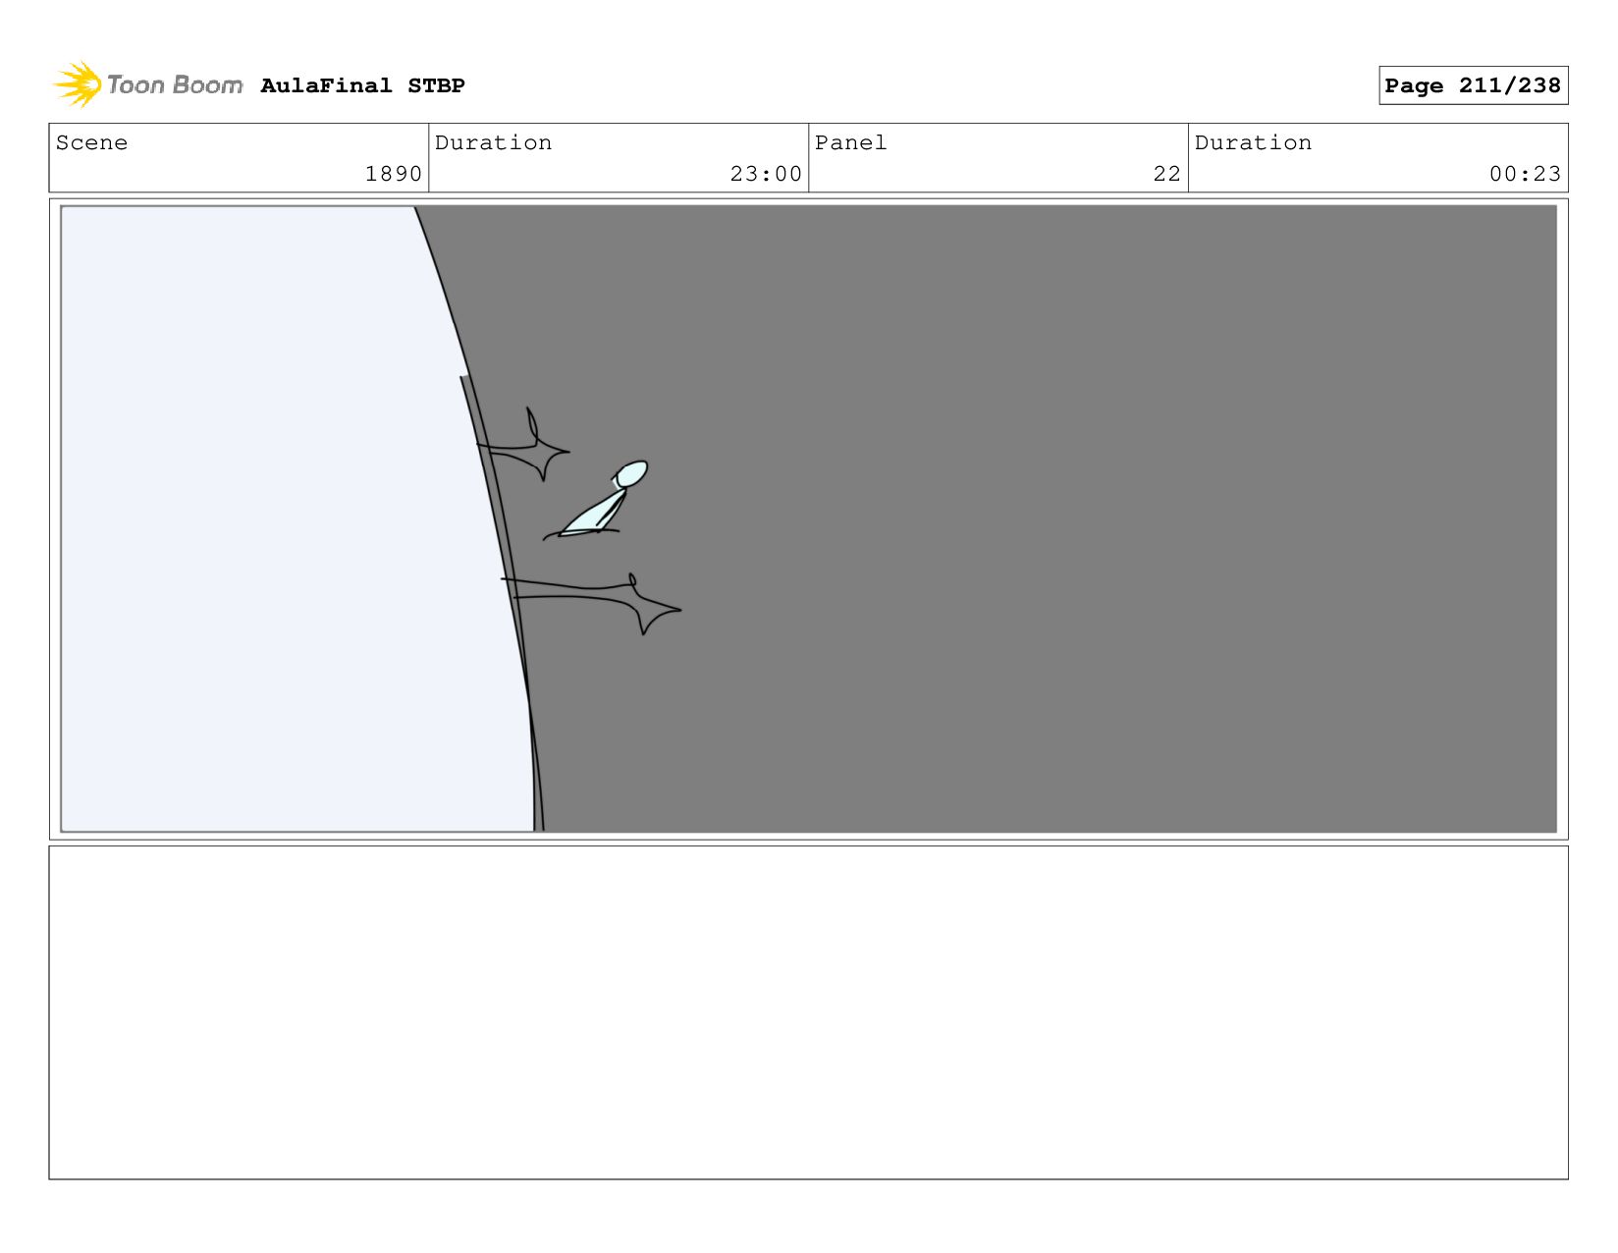The image size is (1618, 1253).
Task: Click the empty notes box below the panel
Action: pyautogui.click(x=808, y=1012)
